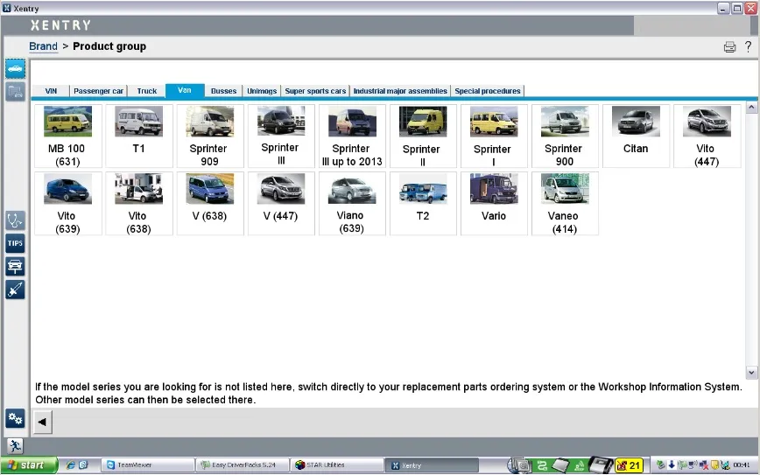Select the measurement probe sidebar icon

[15, 290]
